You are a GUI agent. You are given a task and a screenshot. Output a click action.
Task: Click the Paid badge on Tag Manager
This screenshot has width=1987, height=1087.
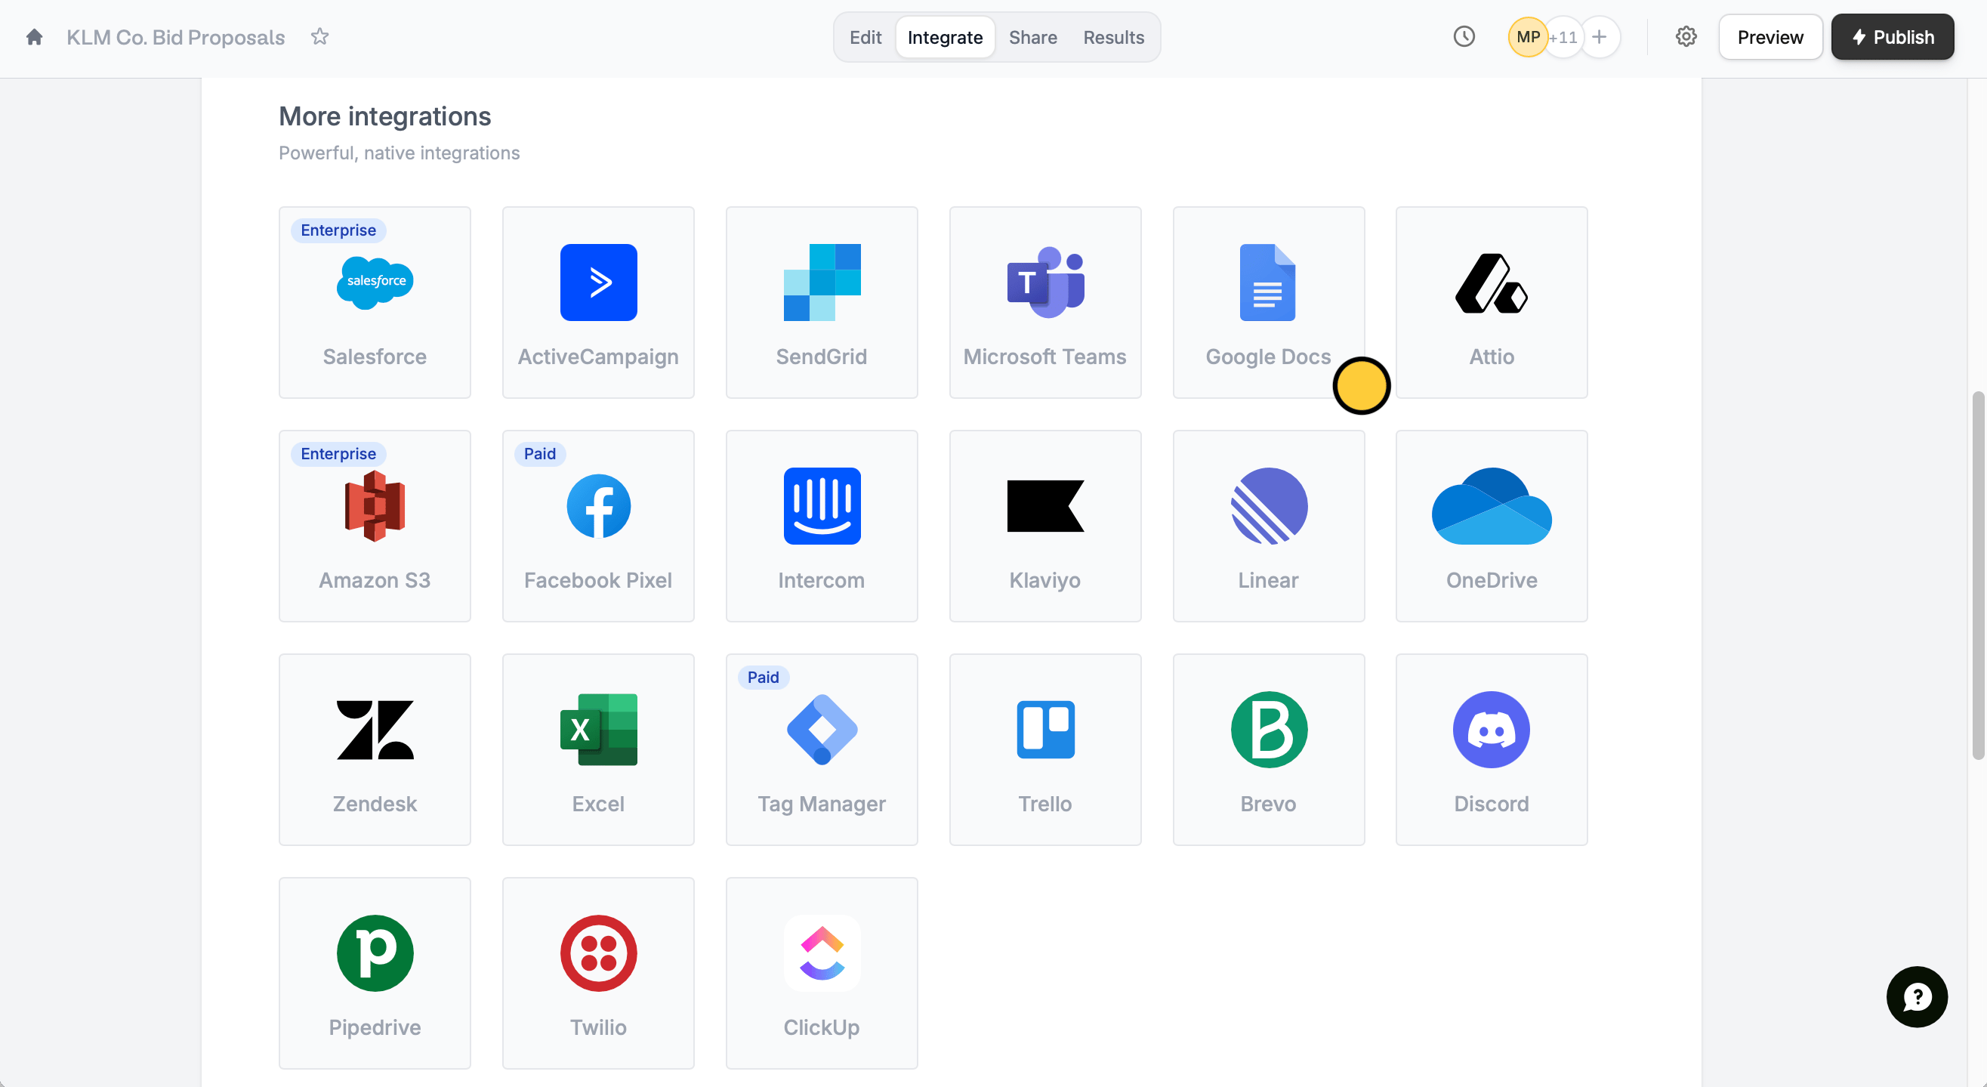[762, 678]
